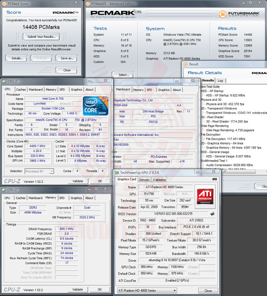Click the Multiplier x 20.0 field
This screenshot has height=296, width=267.
(37, 151)
